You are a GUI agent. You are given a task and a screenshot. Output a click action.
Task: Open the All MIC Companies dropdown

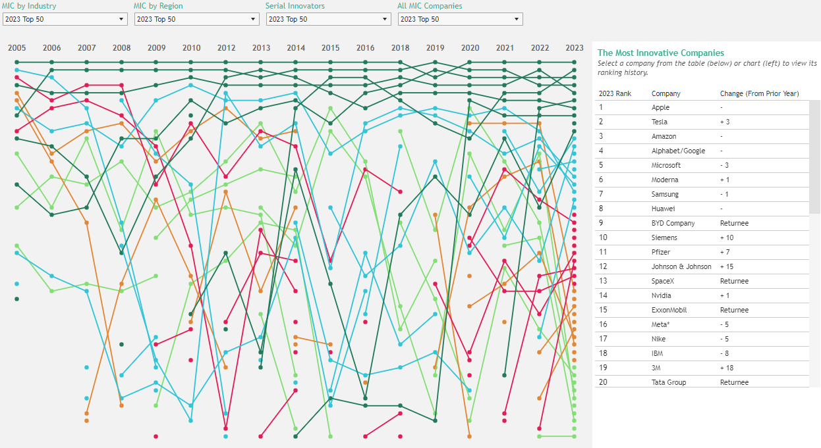[x=459, y=19]
